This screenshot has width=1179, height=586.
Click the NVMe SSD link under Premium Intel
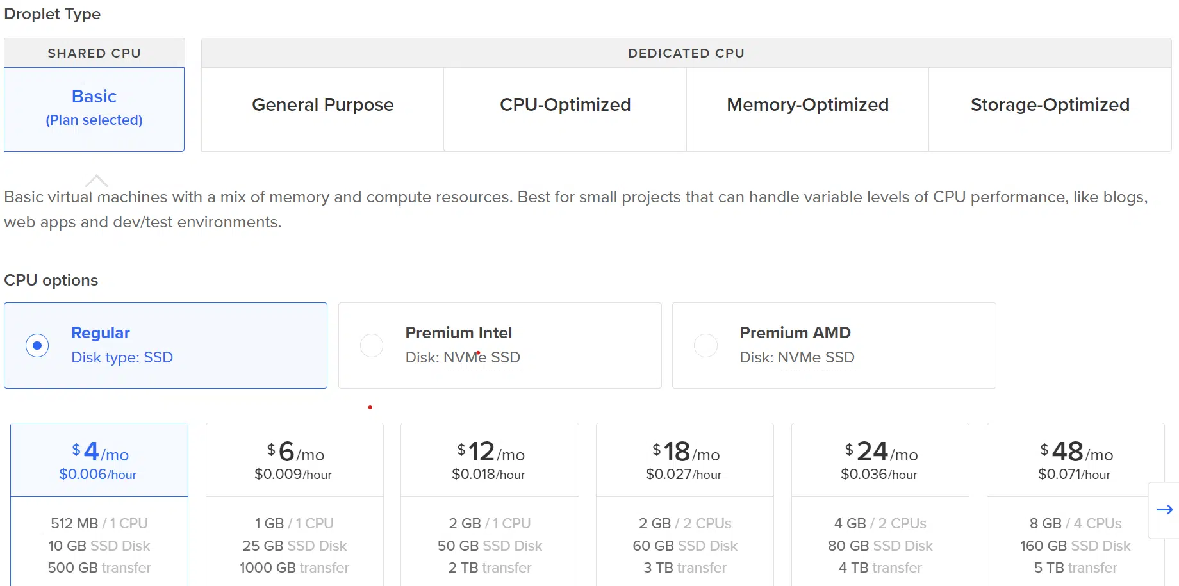click(x=482, y=358)
